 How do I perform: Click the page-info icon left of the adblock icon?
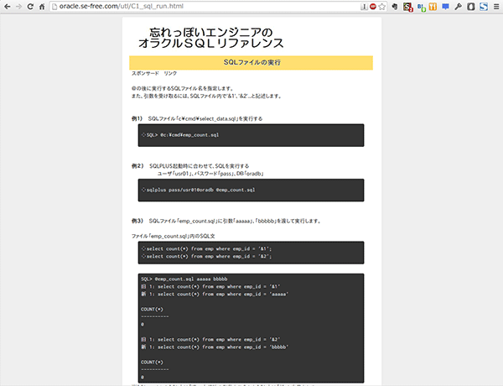click(x=364, y=7)
